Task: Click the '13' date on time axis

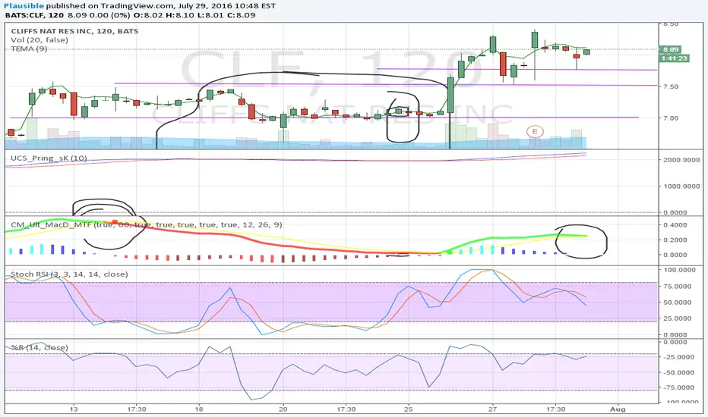Action: 74,409
